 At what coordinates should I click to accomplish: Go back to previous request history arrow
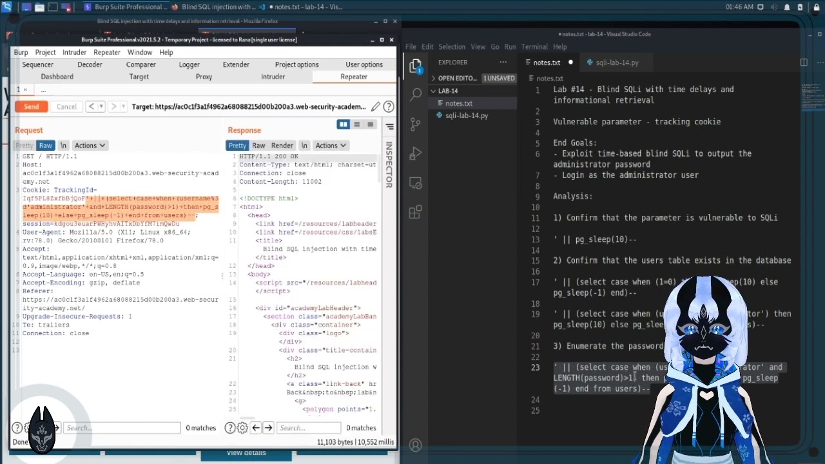click(92, 106)
